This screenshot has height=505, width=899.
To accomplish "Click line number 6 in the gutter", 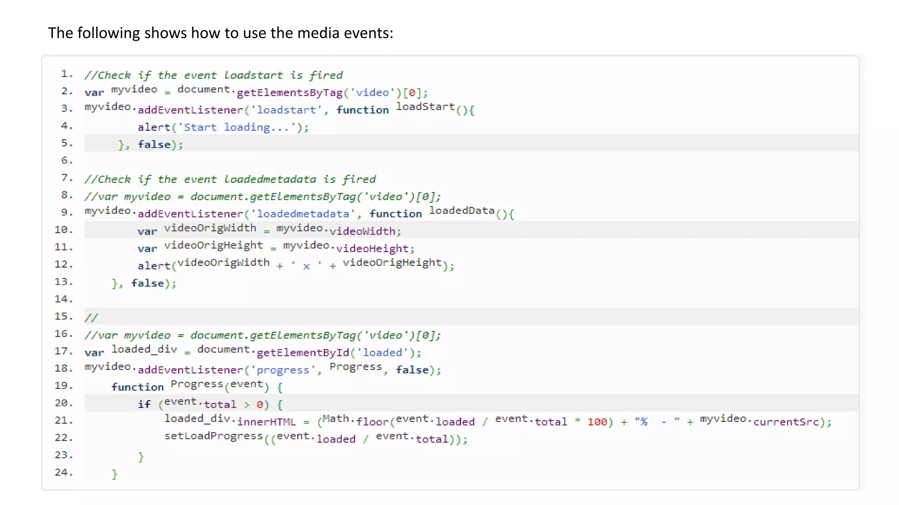I will point(67,160).
